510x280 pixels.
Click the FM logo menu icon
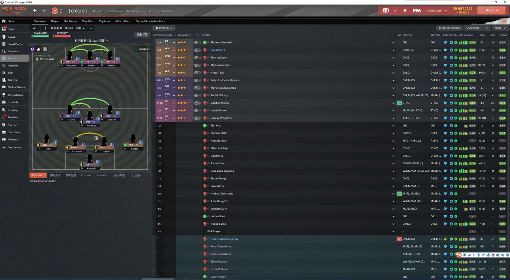click(x=417, y=10)
